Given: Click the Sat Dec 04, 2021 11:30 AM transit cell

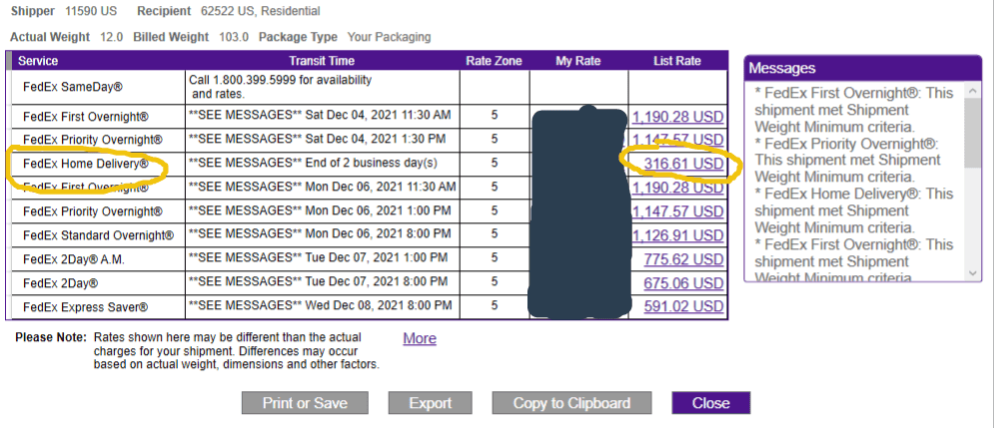Looking at the screenshot, I should pos(322,117).
